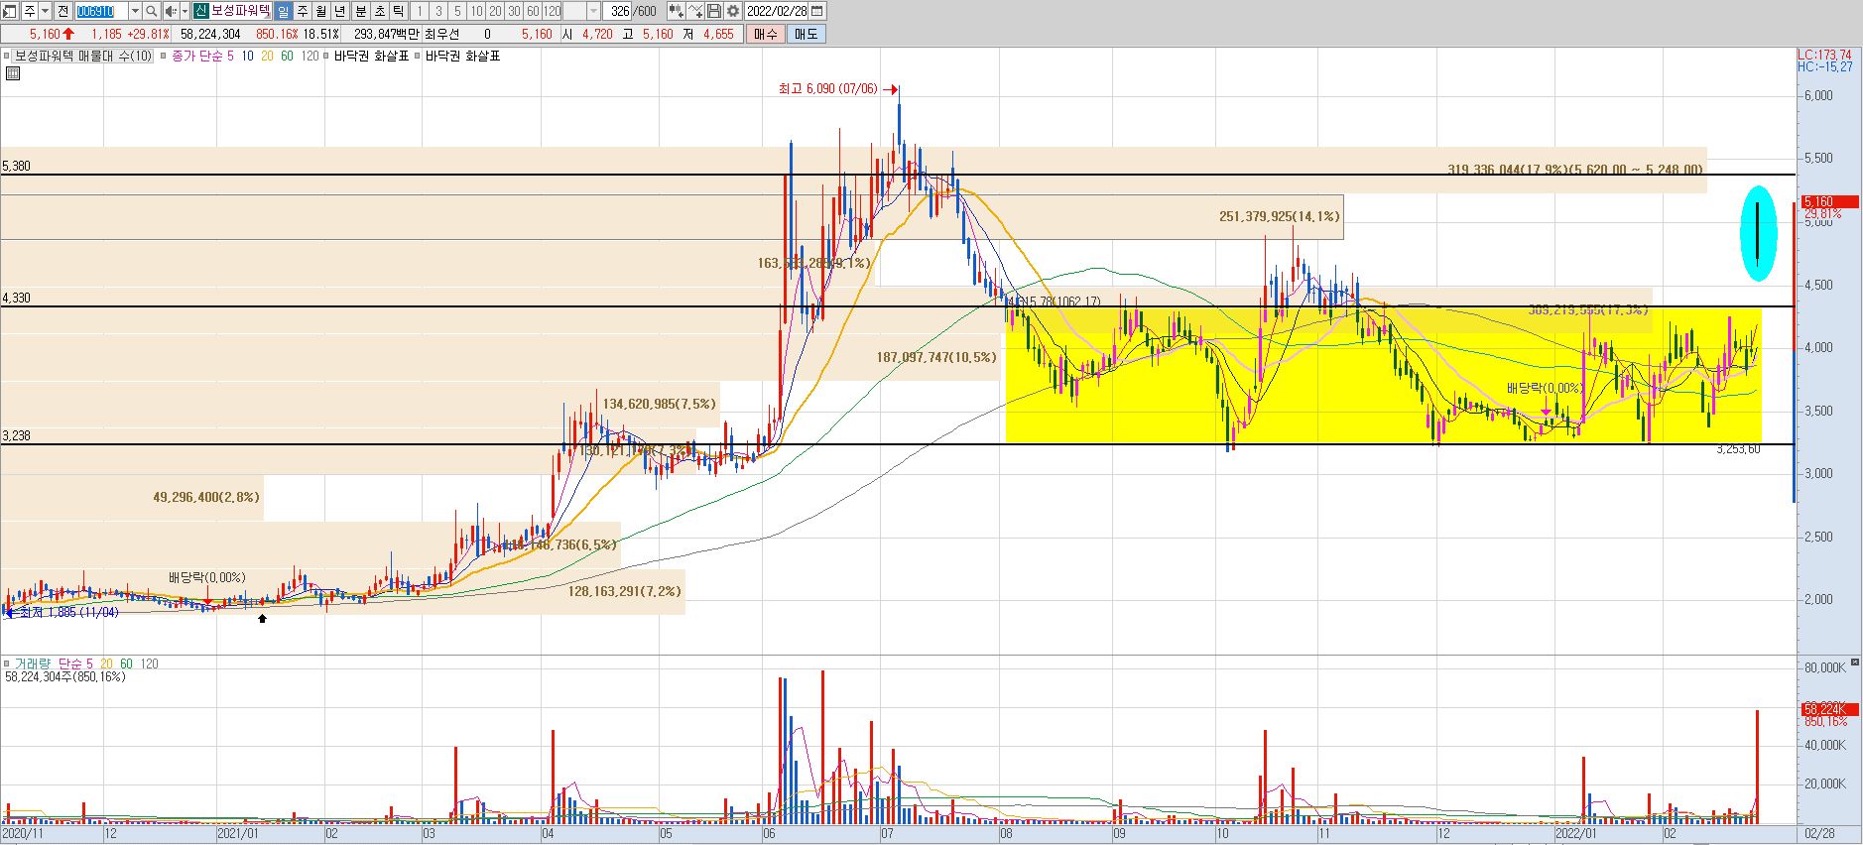Click the add-line-chart overlay icon
Image resolution: width=1863 pixels, height=845 pixels.
695,11
